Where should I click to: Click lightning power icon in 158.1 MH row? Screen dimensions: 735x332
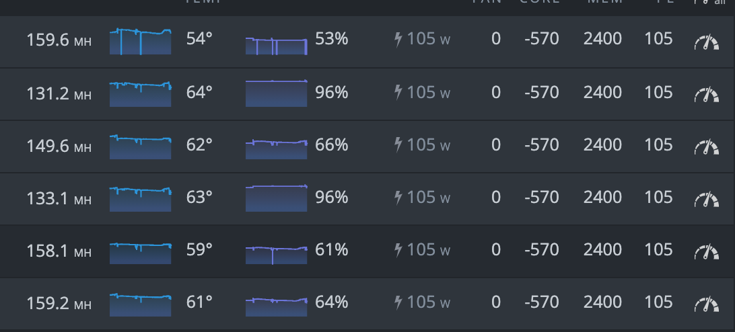tap(398, 249)
